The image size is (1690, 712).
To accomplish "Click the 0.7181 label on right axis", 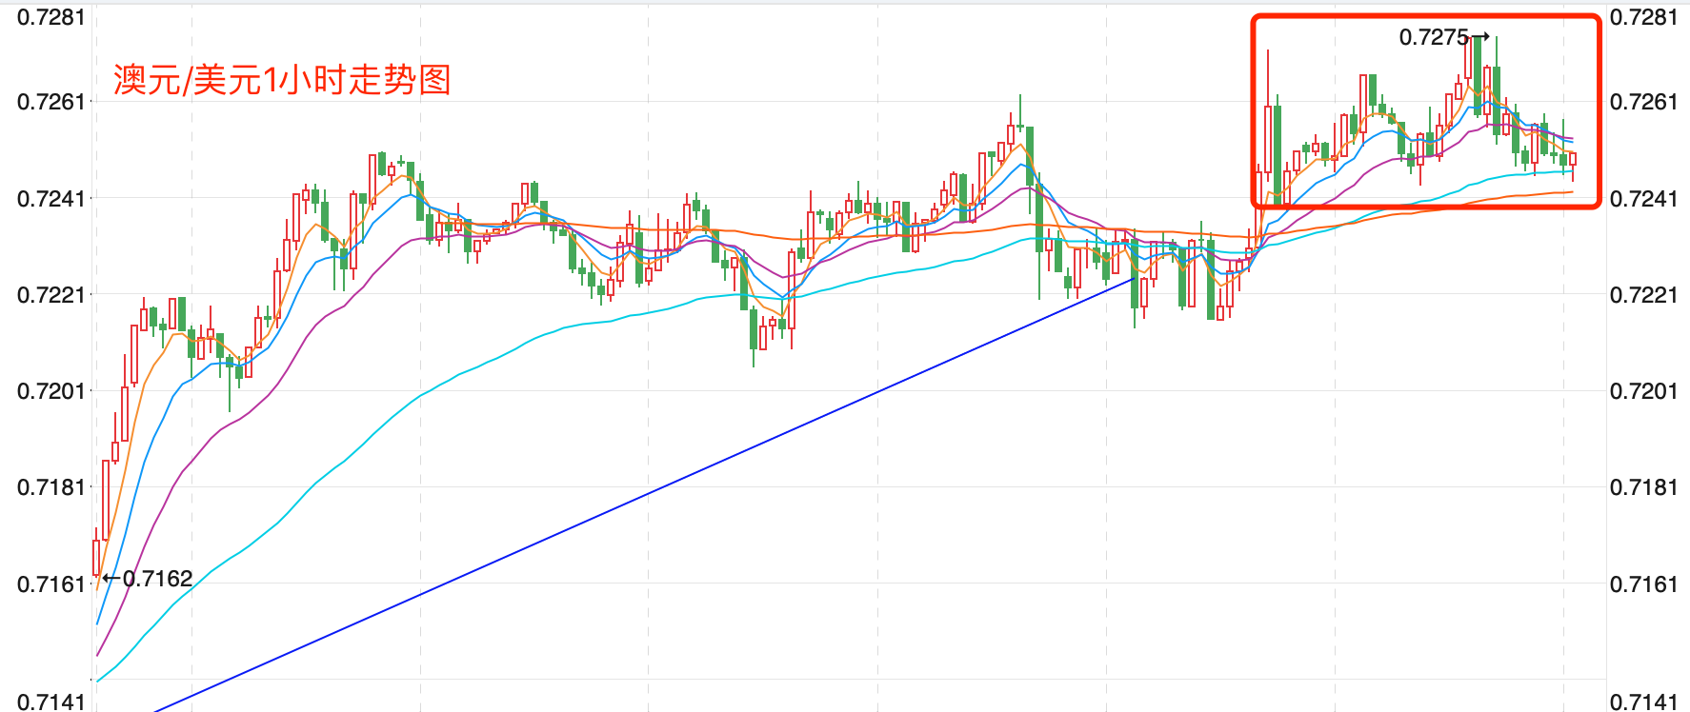I will tap(1643, 486).
